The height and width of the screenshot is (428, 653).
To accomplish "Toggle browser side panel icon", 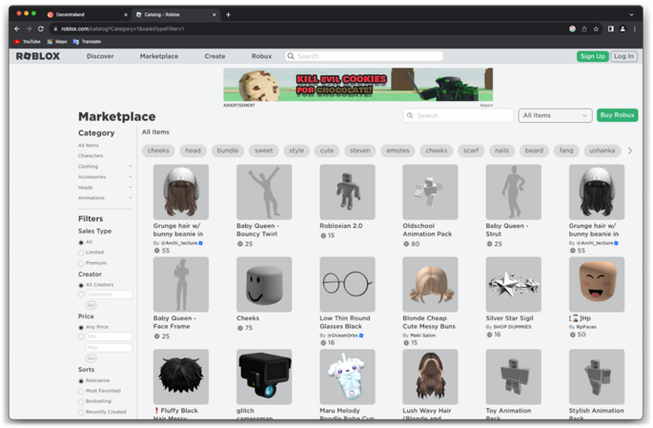I will tap(610, 29).
